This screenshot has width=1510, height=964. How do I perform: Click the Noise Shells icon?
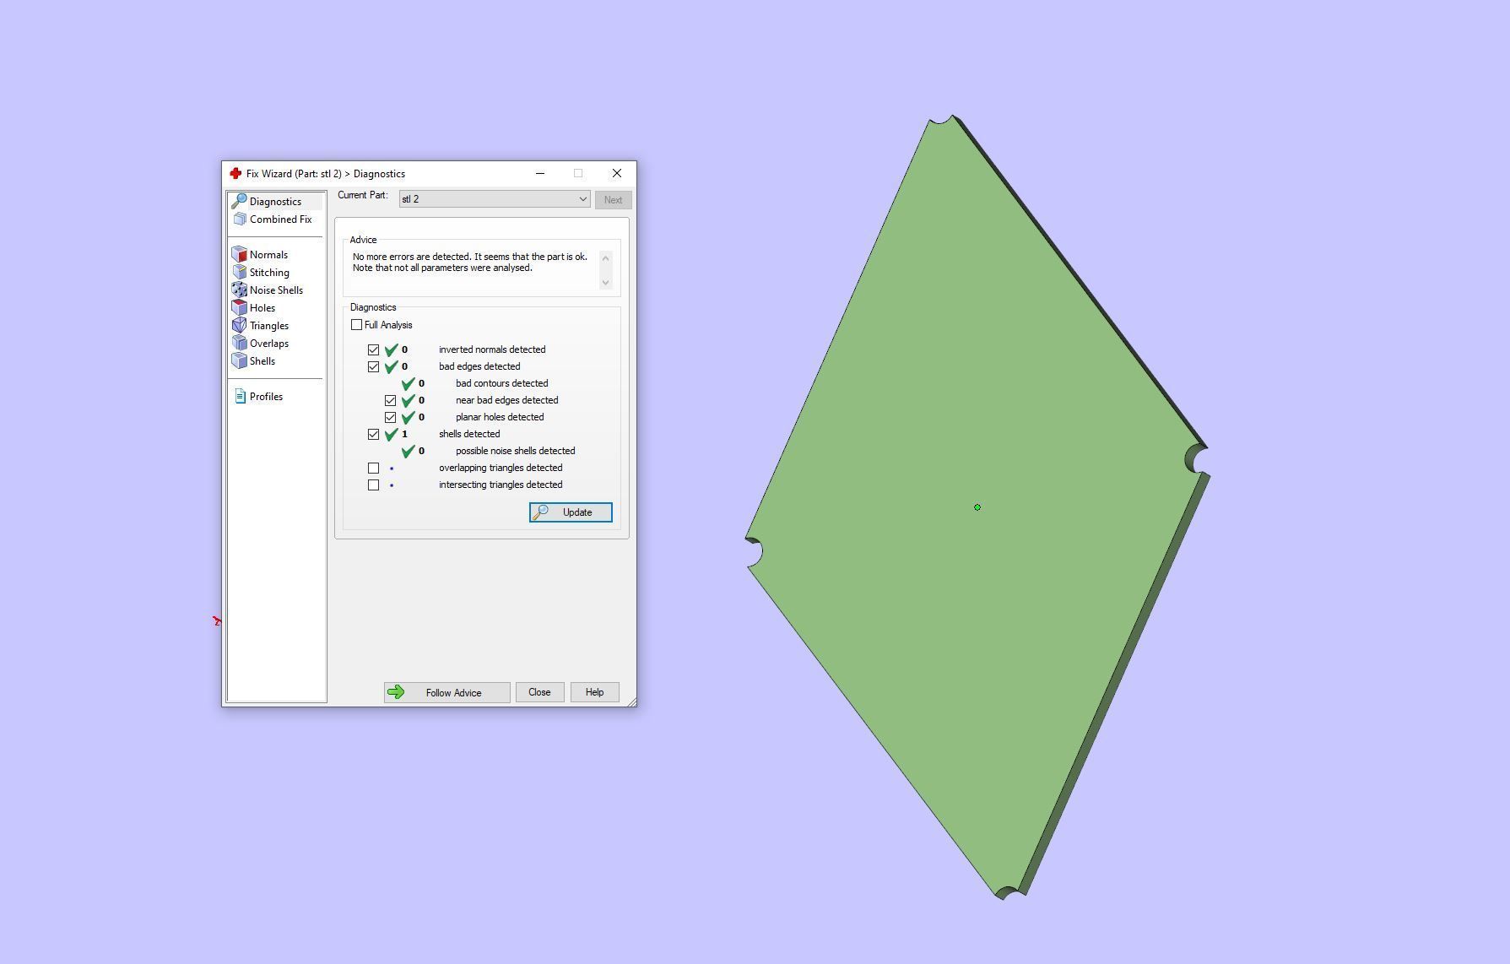coord(240,290)
